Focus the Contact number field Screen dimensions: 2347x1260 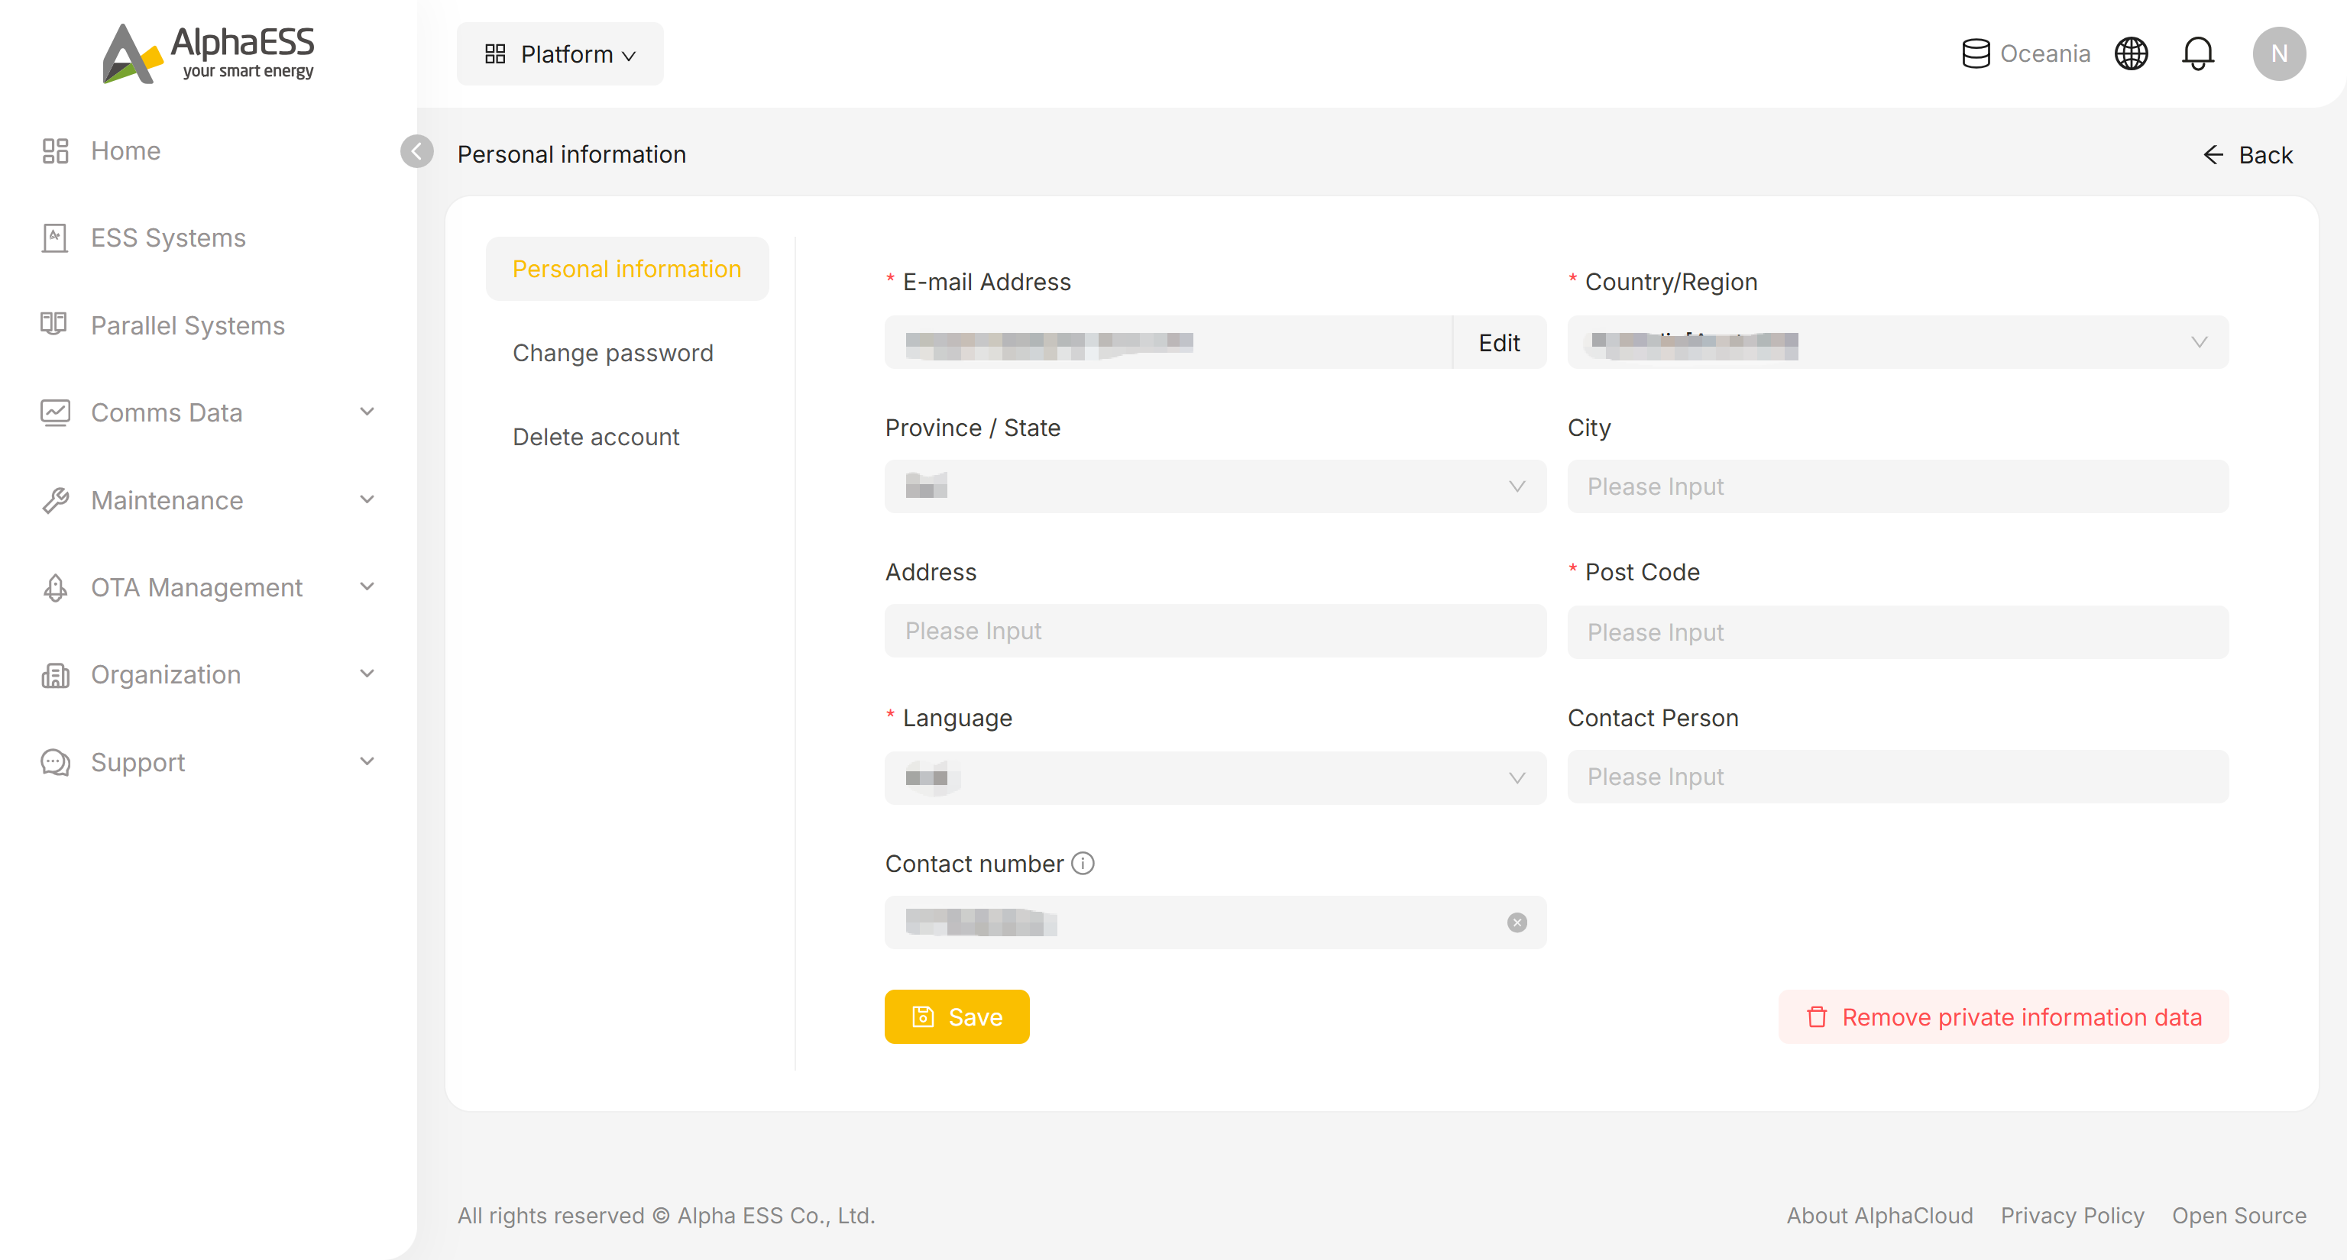click(x=1215, y=922)
